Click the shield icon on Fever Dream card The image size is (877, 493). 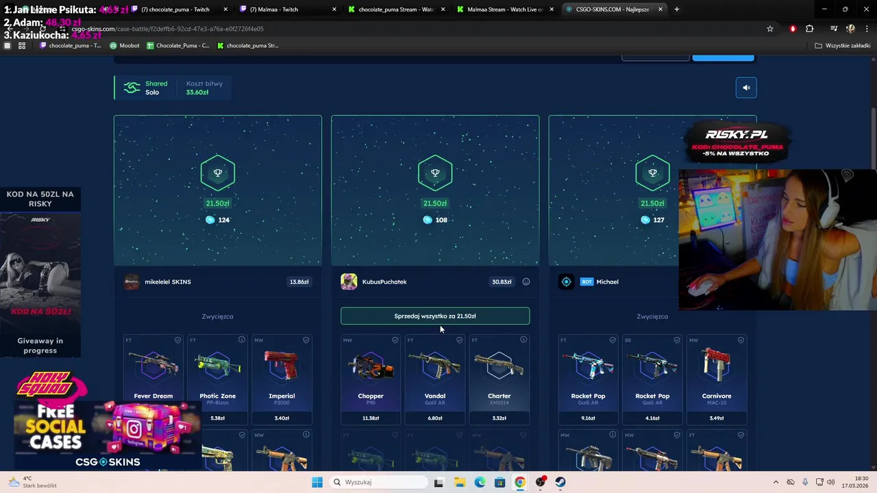177,340
